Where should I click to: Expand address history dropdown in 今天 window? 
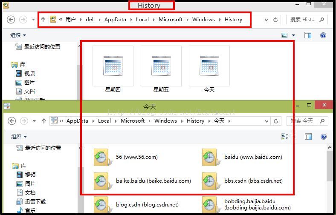coord(266,121)
